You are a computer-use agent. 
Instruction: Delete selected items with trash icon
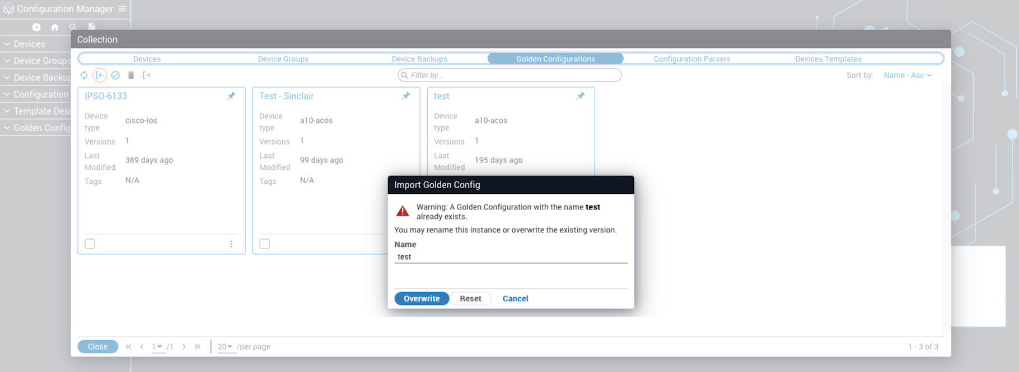coord(131,75)
